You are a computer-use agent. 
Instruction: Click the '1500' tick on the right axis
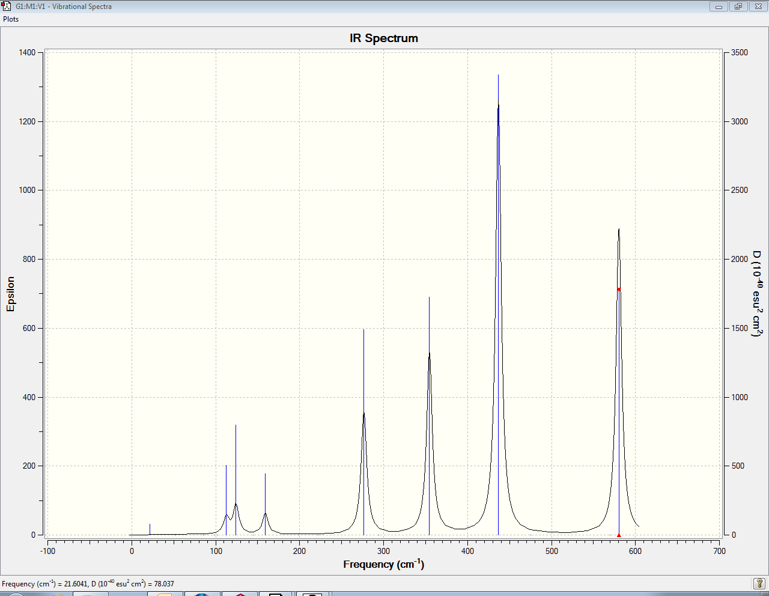[x=740, y=329]
